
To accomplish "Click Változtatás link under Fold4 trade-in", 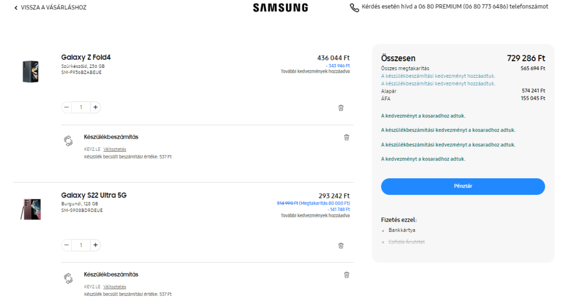I will tap(115, 149).
